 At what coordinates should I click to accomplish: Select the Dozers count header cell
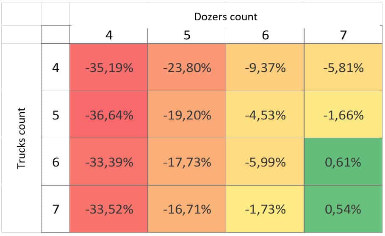click(226, 17)
